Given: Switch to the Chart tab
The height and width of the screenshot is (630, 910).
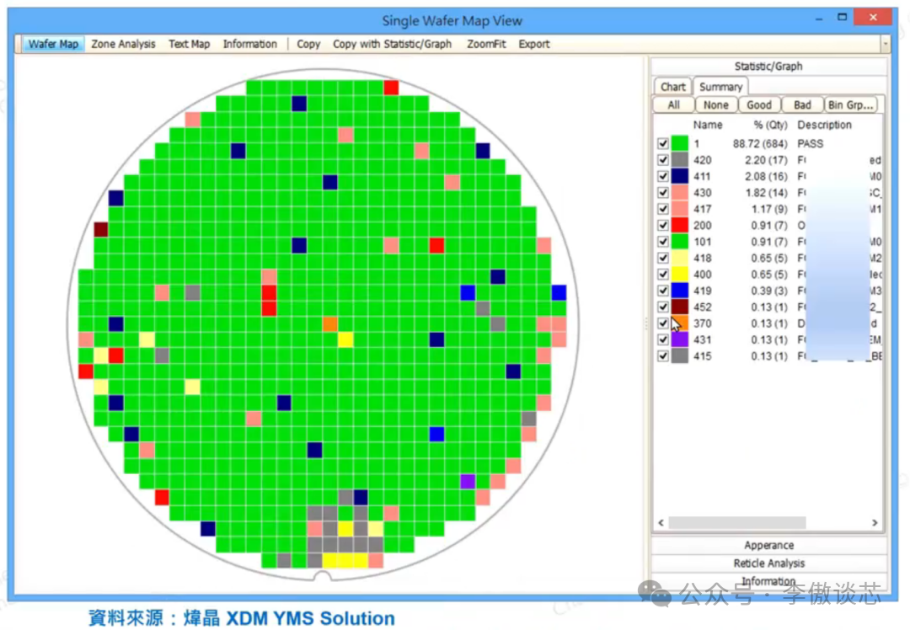Looking at the screenshot, I should click(672, 87).
